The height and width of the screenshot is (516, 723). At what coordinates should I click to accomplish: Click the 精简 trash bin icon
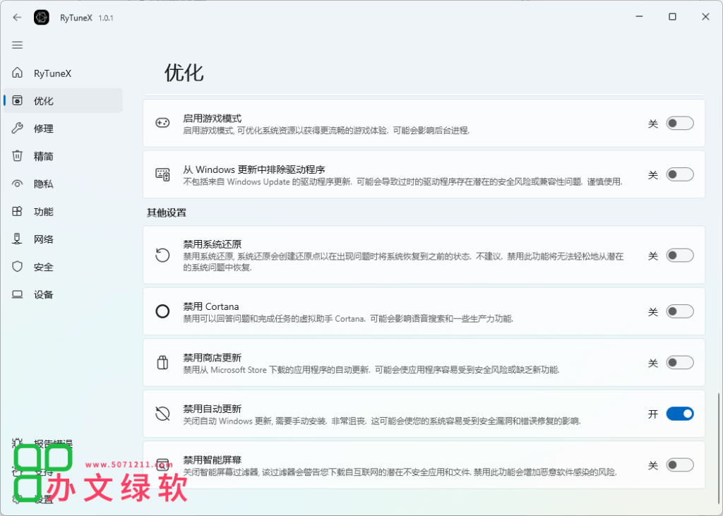coord(18,156)
